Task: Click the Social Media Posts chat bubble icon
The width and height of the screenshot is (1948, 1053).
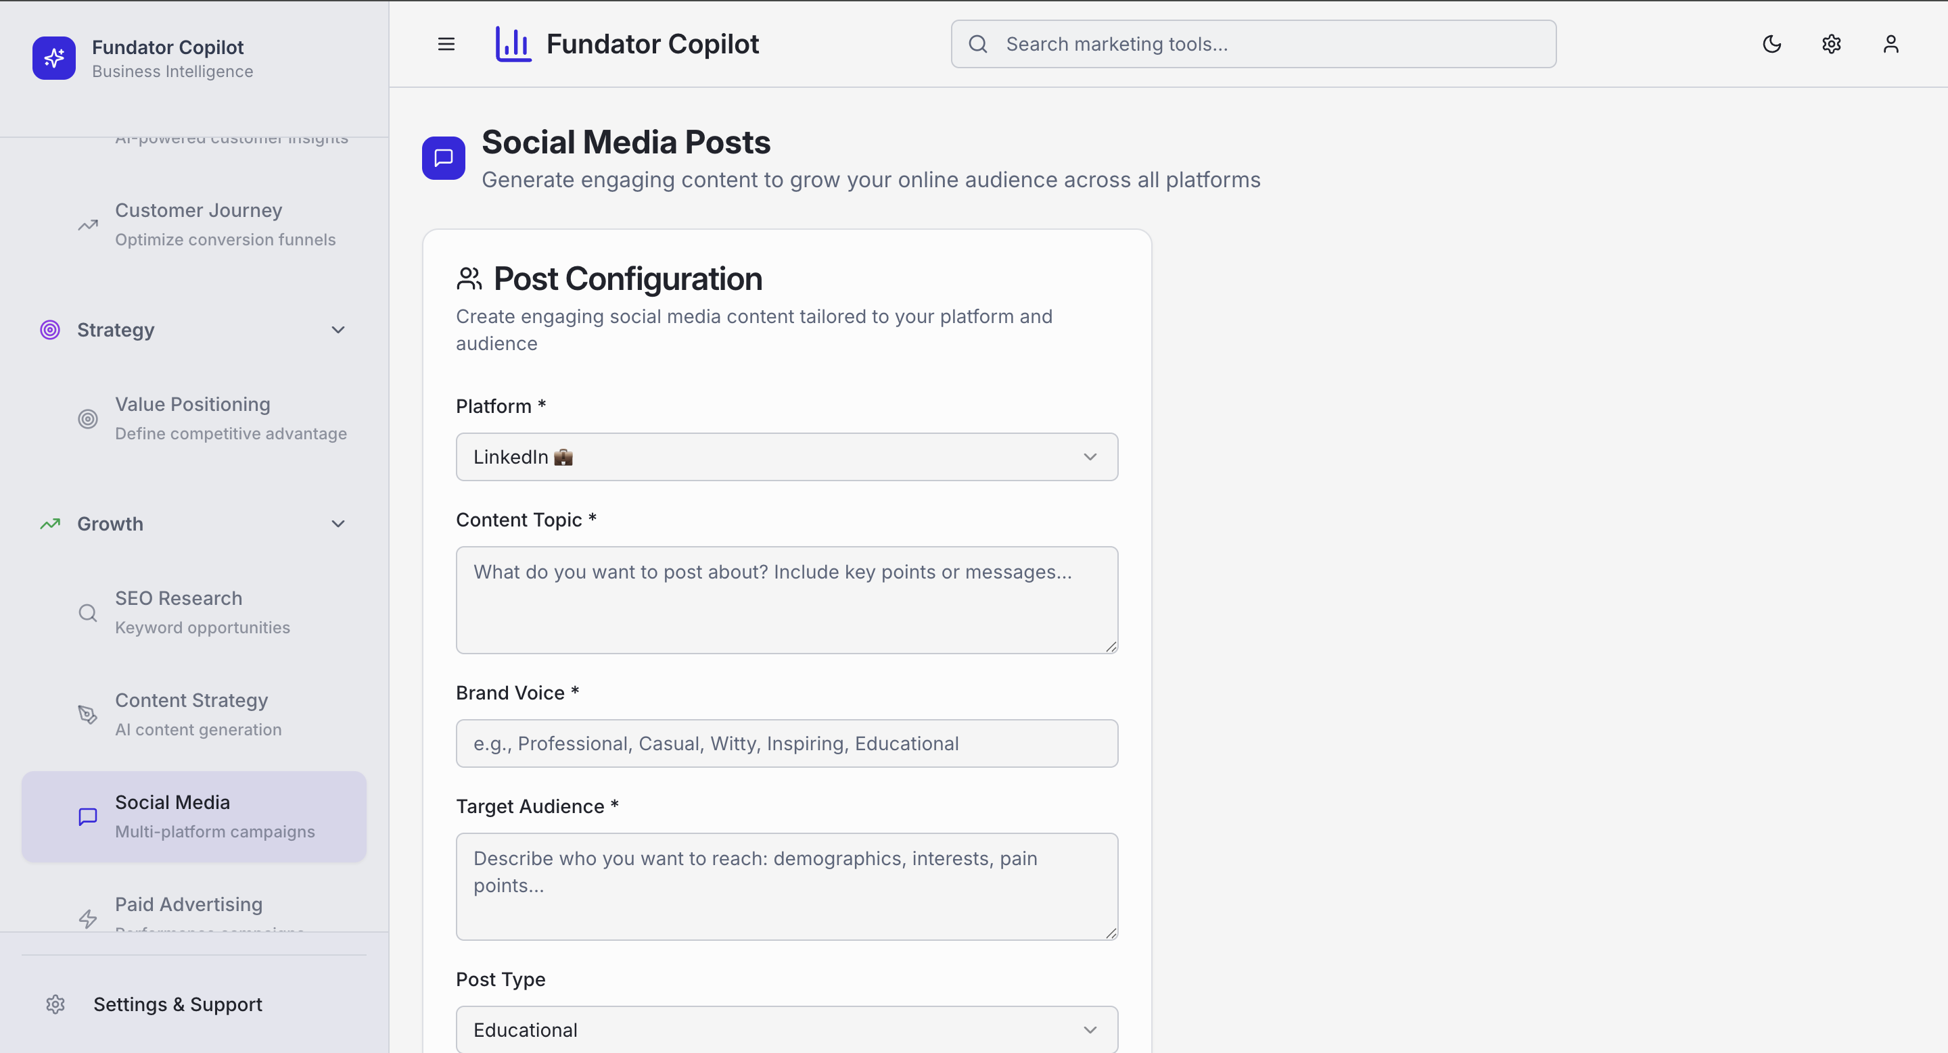Action: point(443,158)
